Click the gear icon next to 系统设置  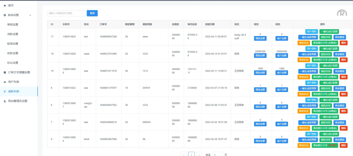[x=5, y=15]
